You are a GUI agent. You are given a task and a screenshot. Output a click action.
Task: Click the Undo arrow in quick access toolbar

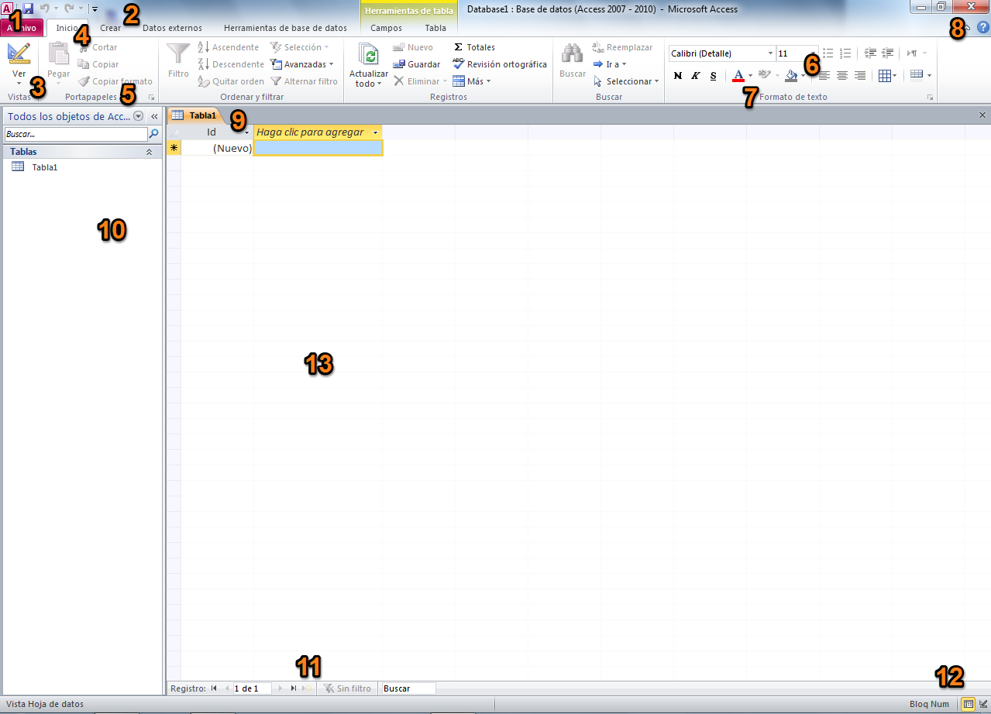44,9
